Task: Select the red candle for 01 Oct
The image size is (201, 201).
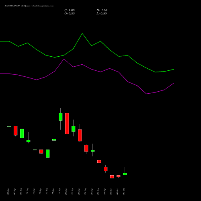Action: coord(112,177)
